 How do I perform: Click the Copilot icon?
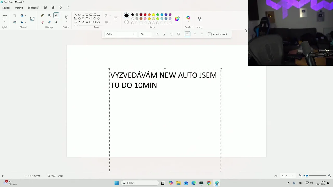pyautogui.click(x=188, y=18)
